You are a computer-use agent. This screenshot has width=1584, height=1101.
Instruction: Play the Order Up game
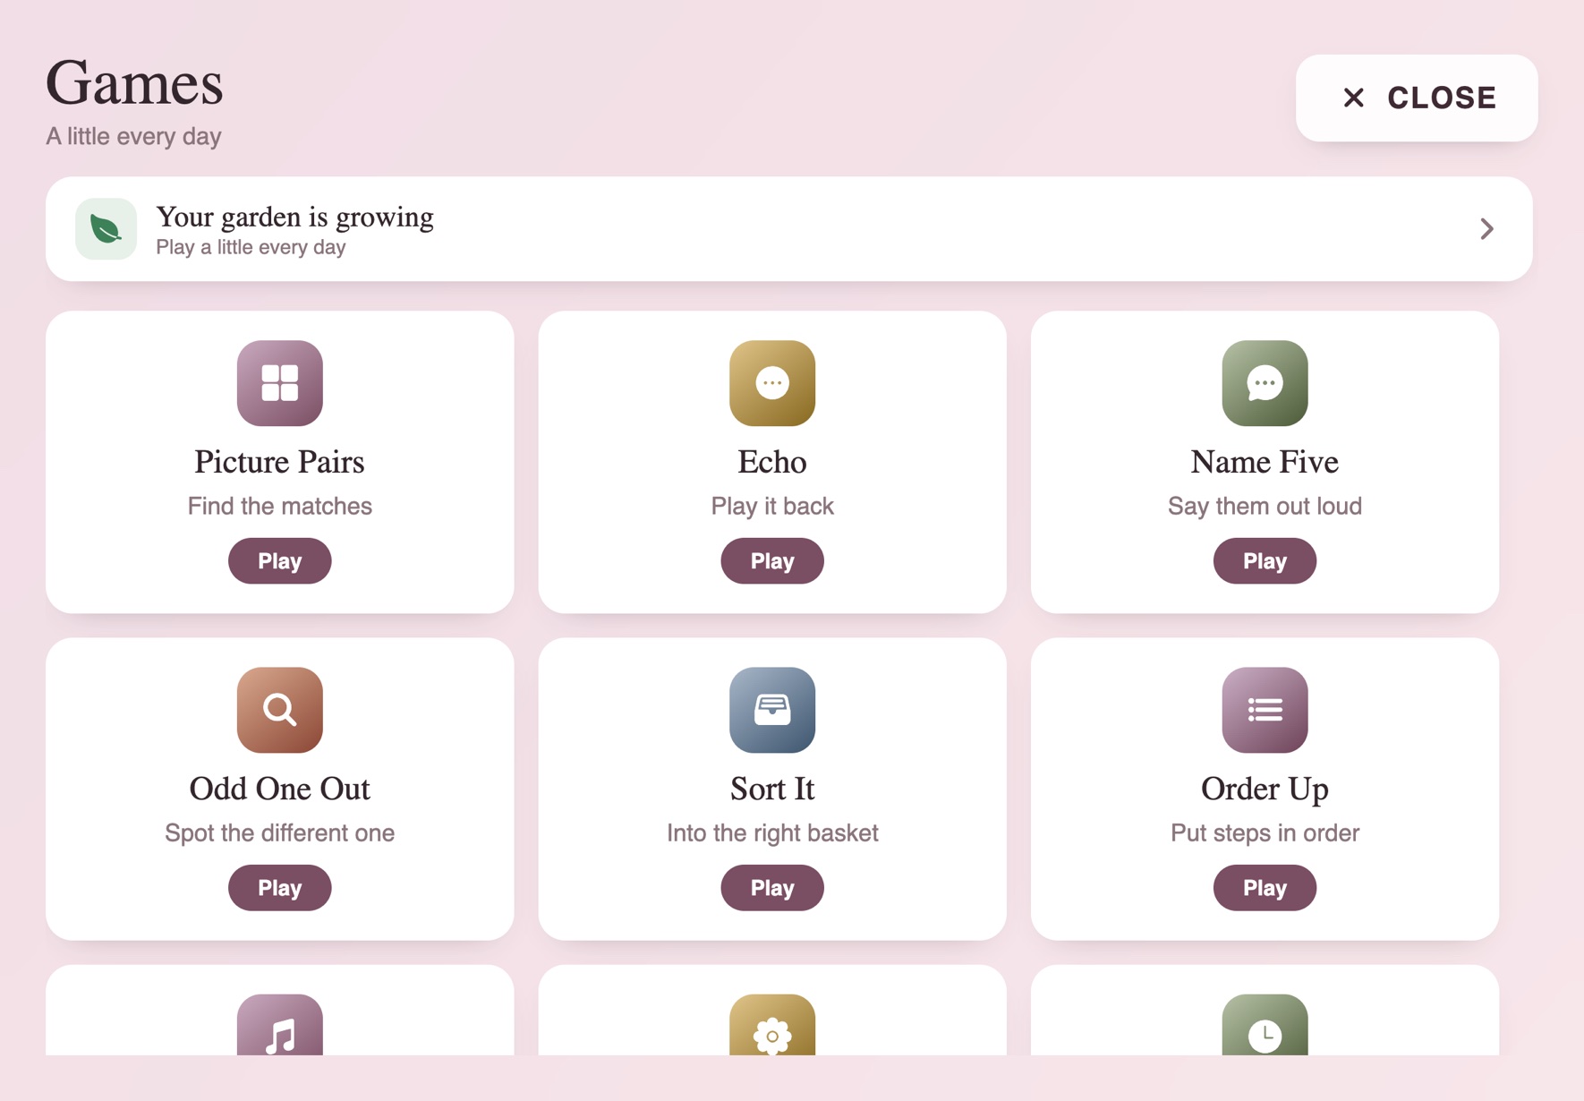1265,888
